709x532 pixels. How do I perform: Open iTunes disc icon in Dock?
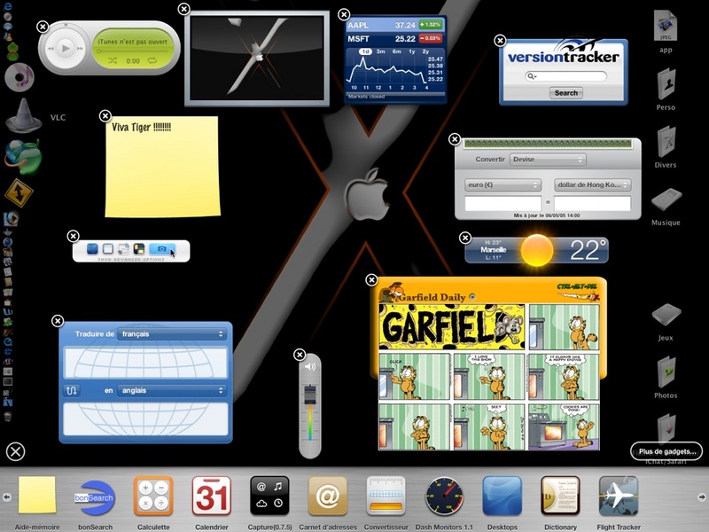tap(19, 77)
